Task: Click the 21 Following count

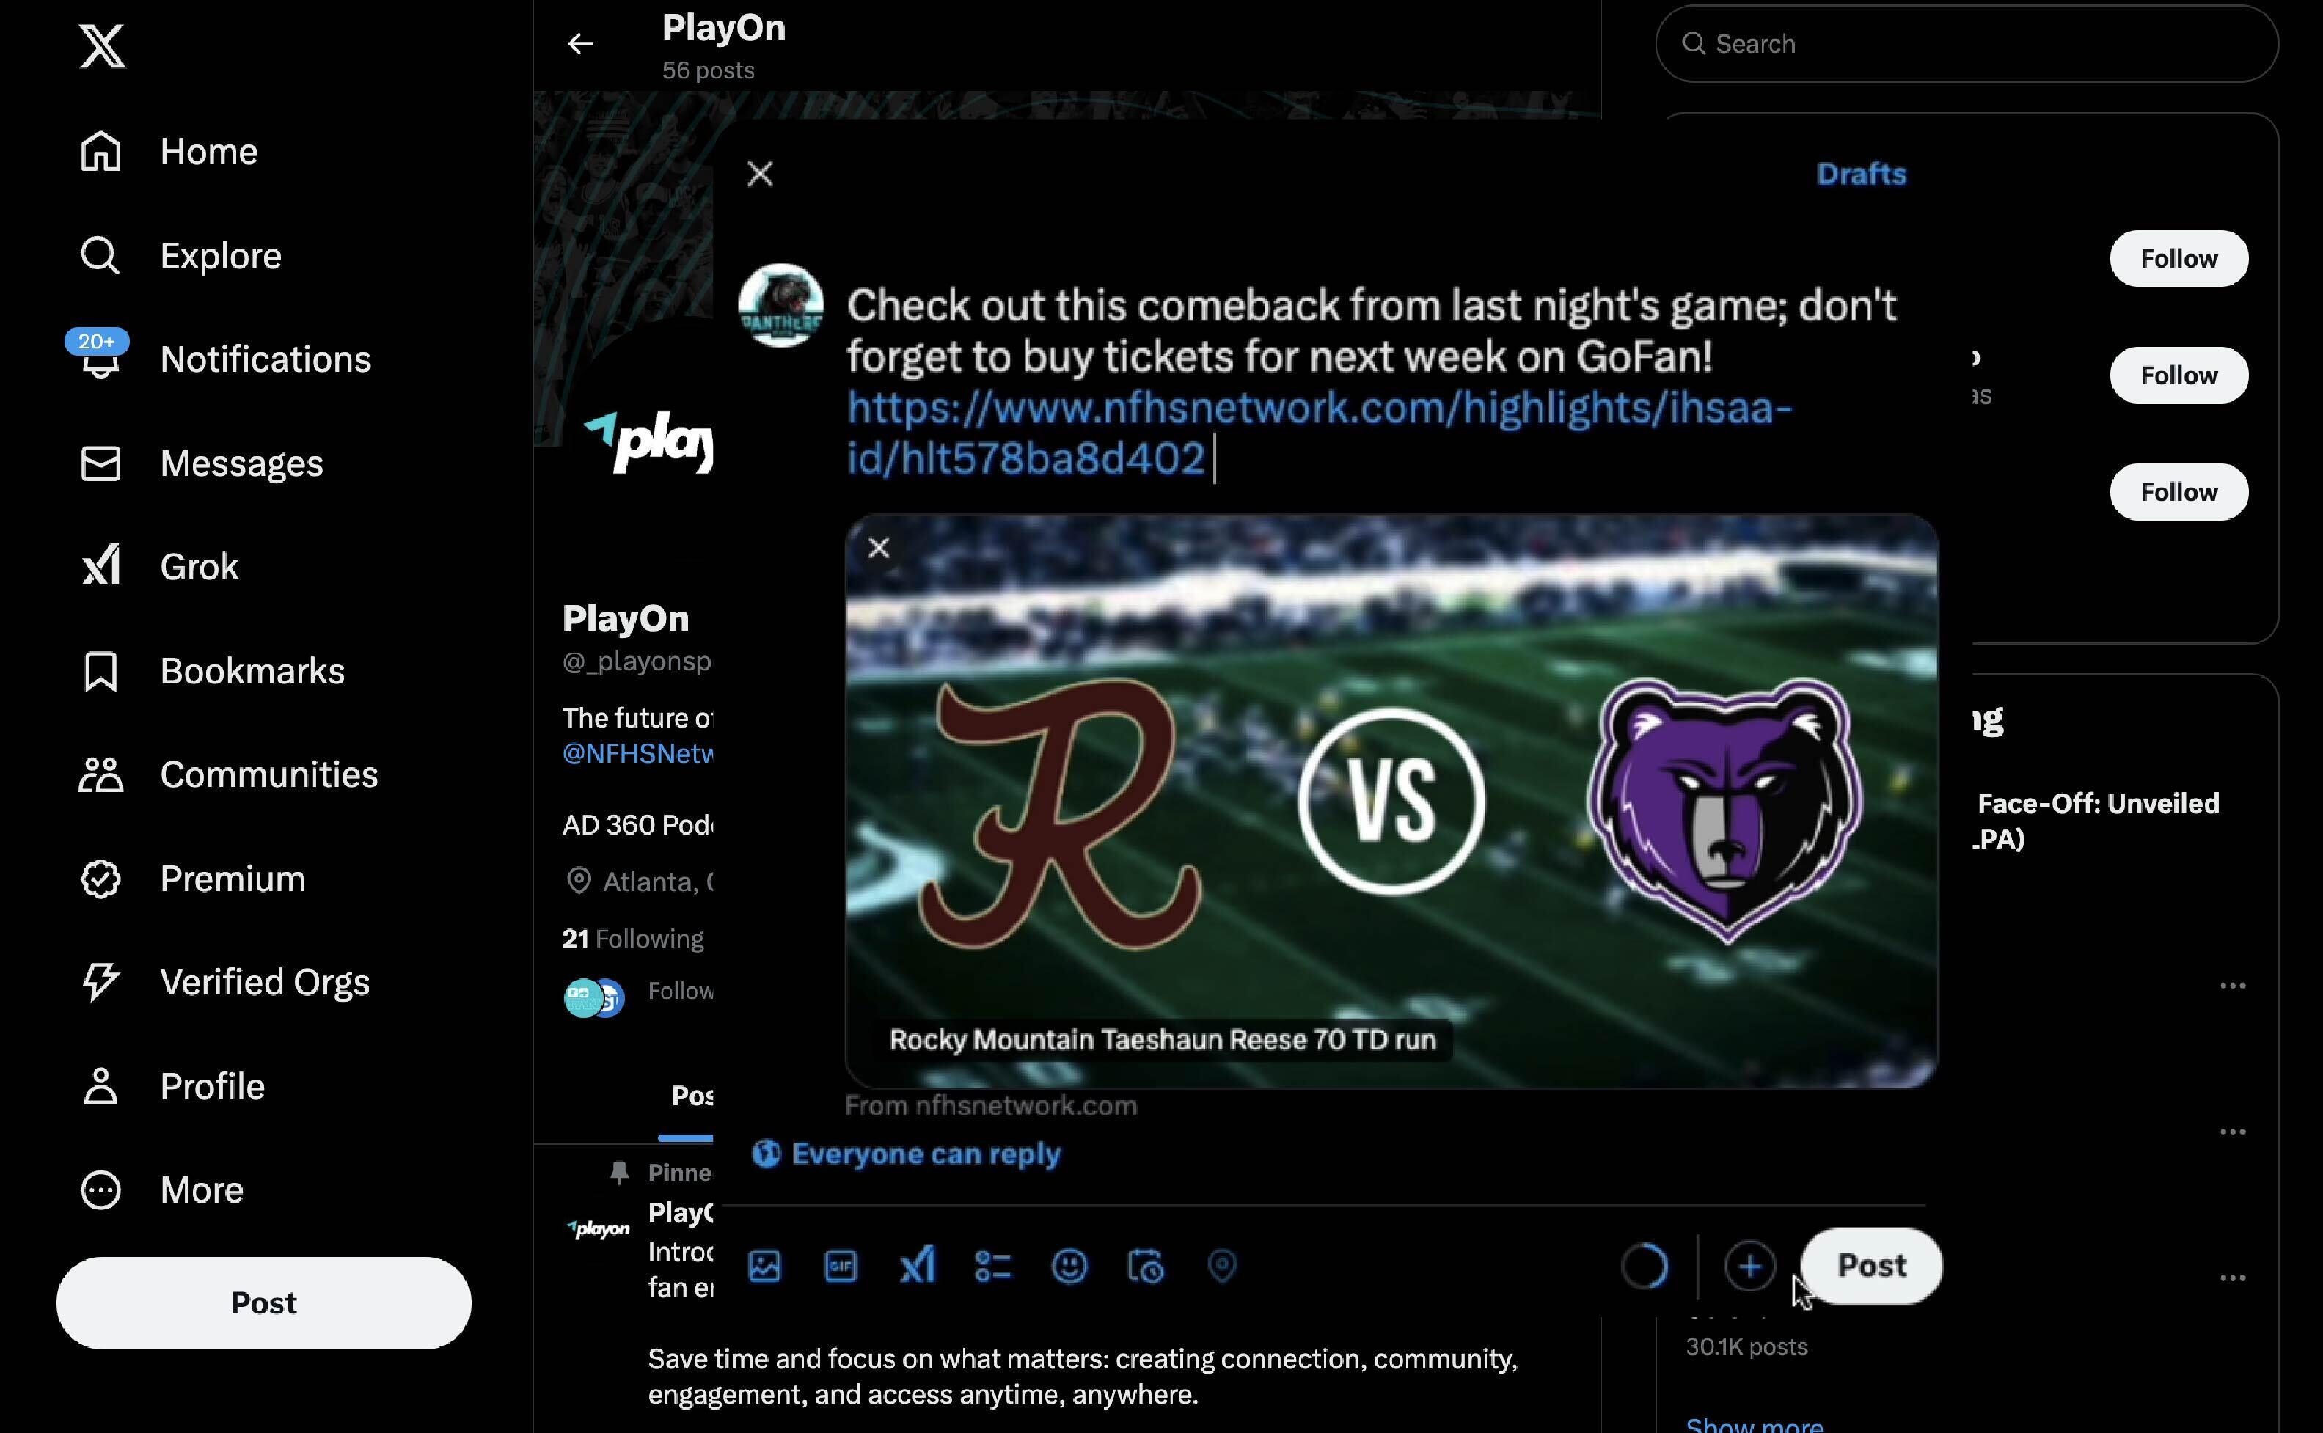Action: click(632, 938)
